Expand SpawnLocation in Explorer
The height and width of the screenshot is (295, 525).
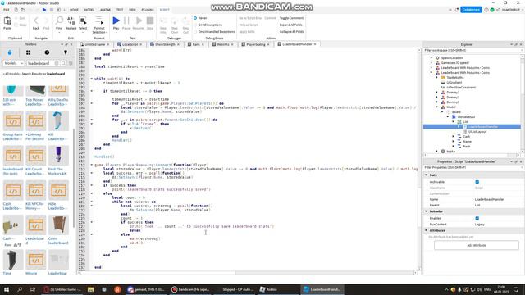pos(431,58)
